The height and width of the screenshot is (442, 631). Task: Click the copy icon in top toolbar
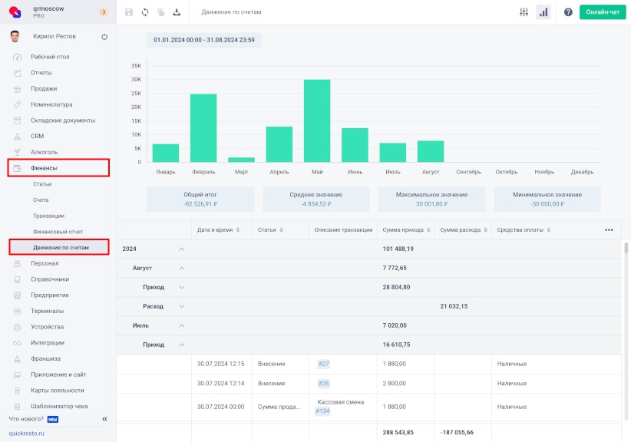[161, 12]
